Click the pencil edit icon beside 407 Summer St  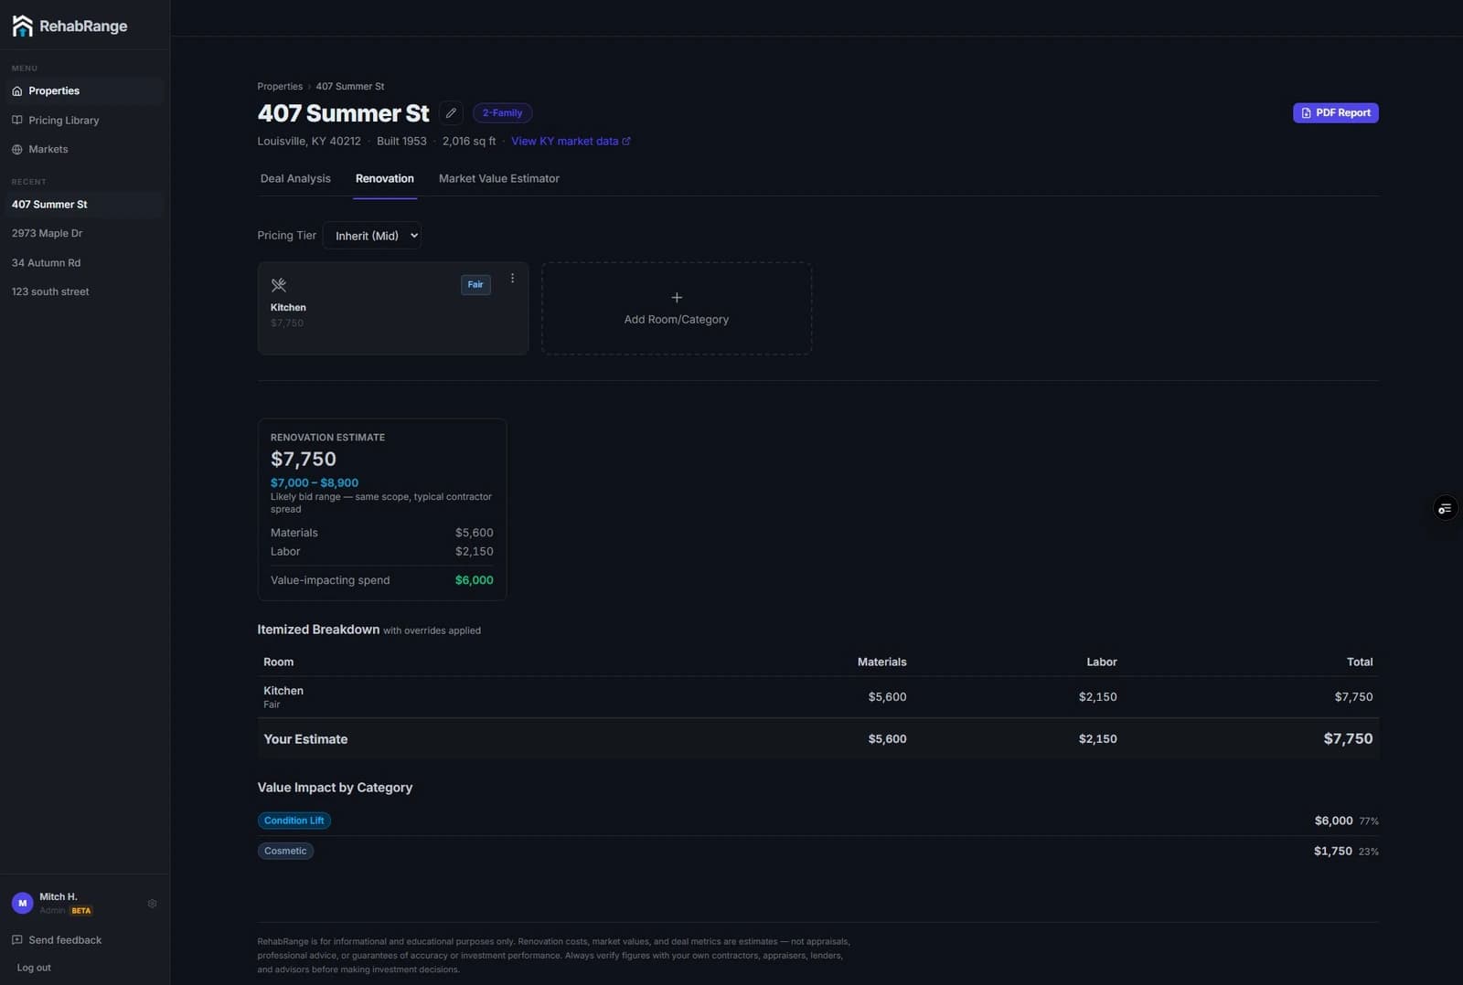[x=451, y=113]
